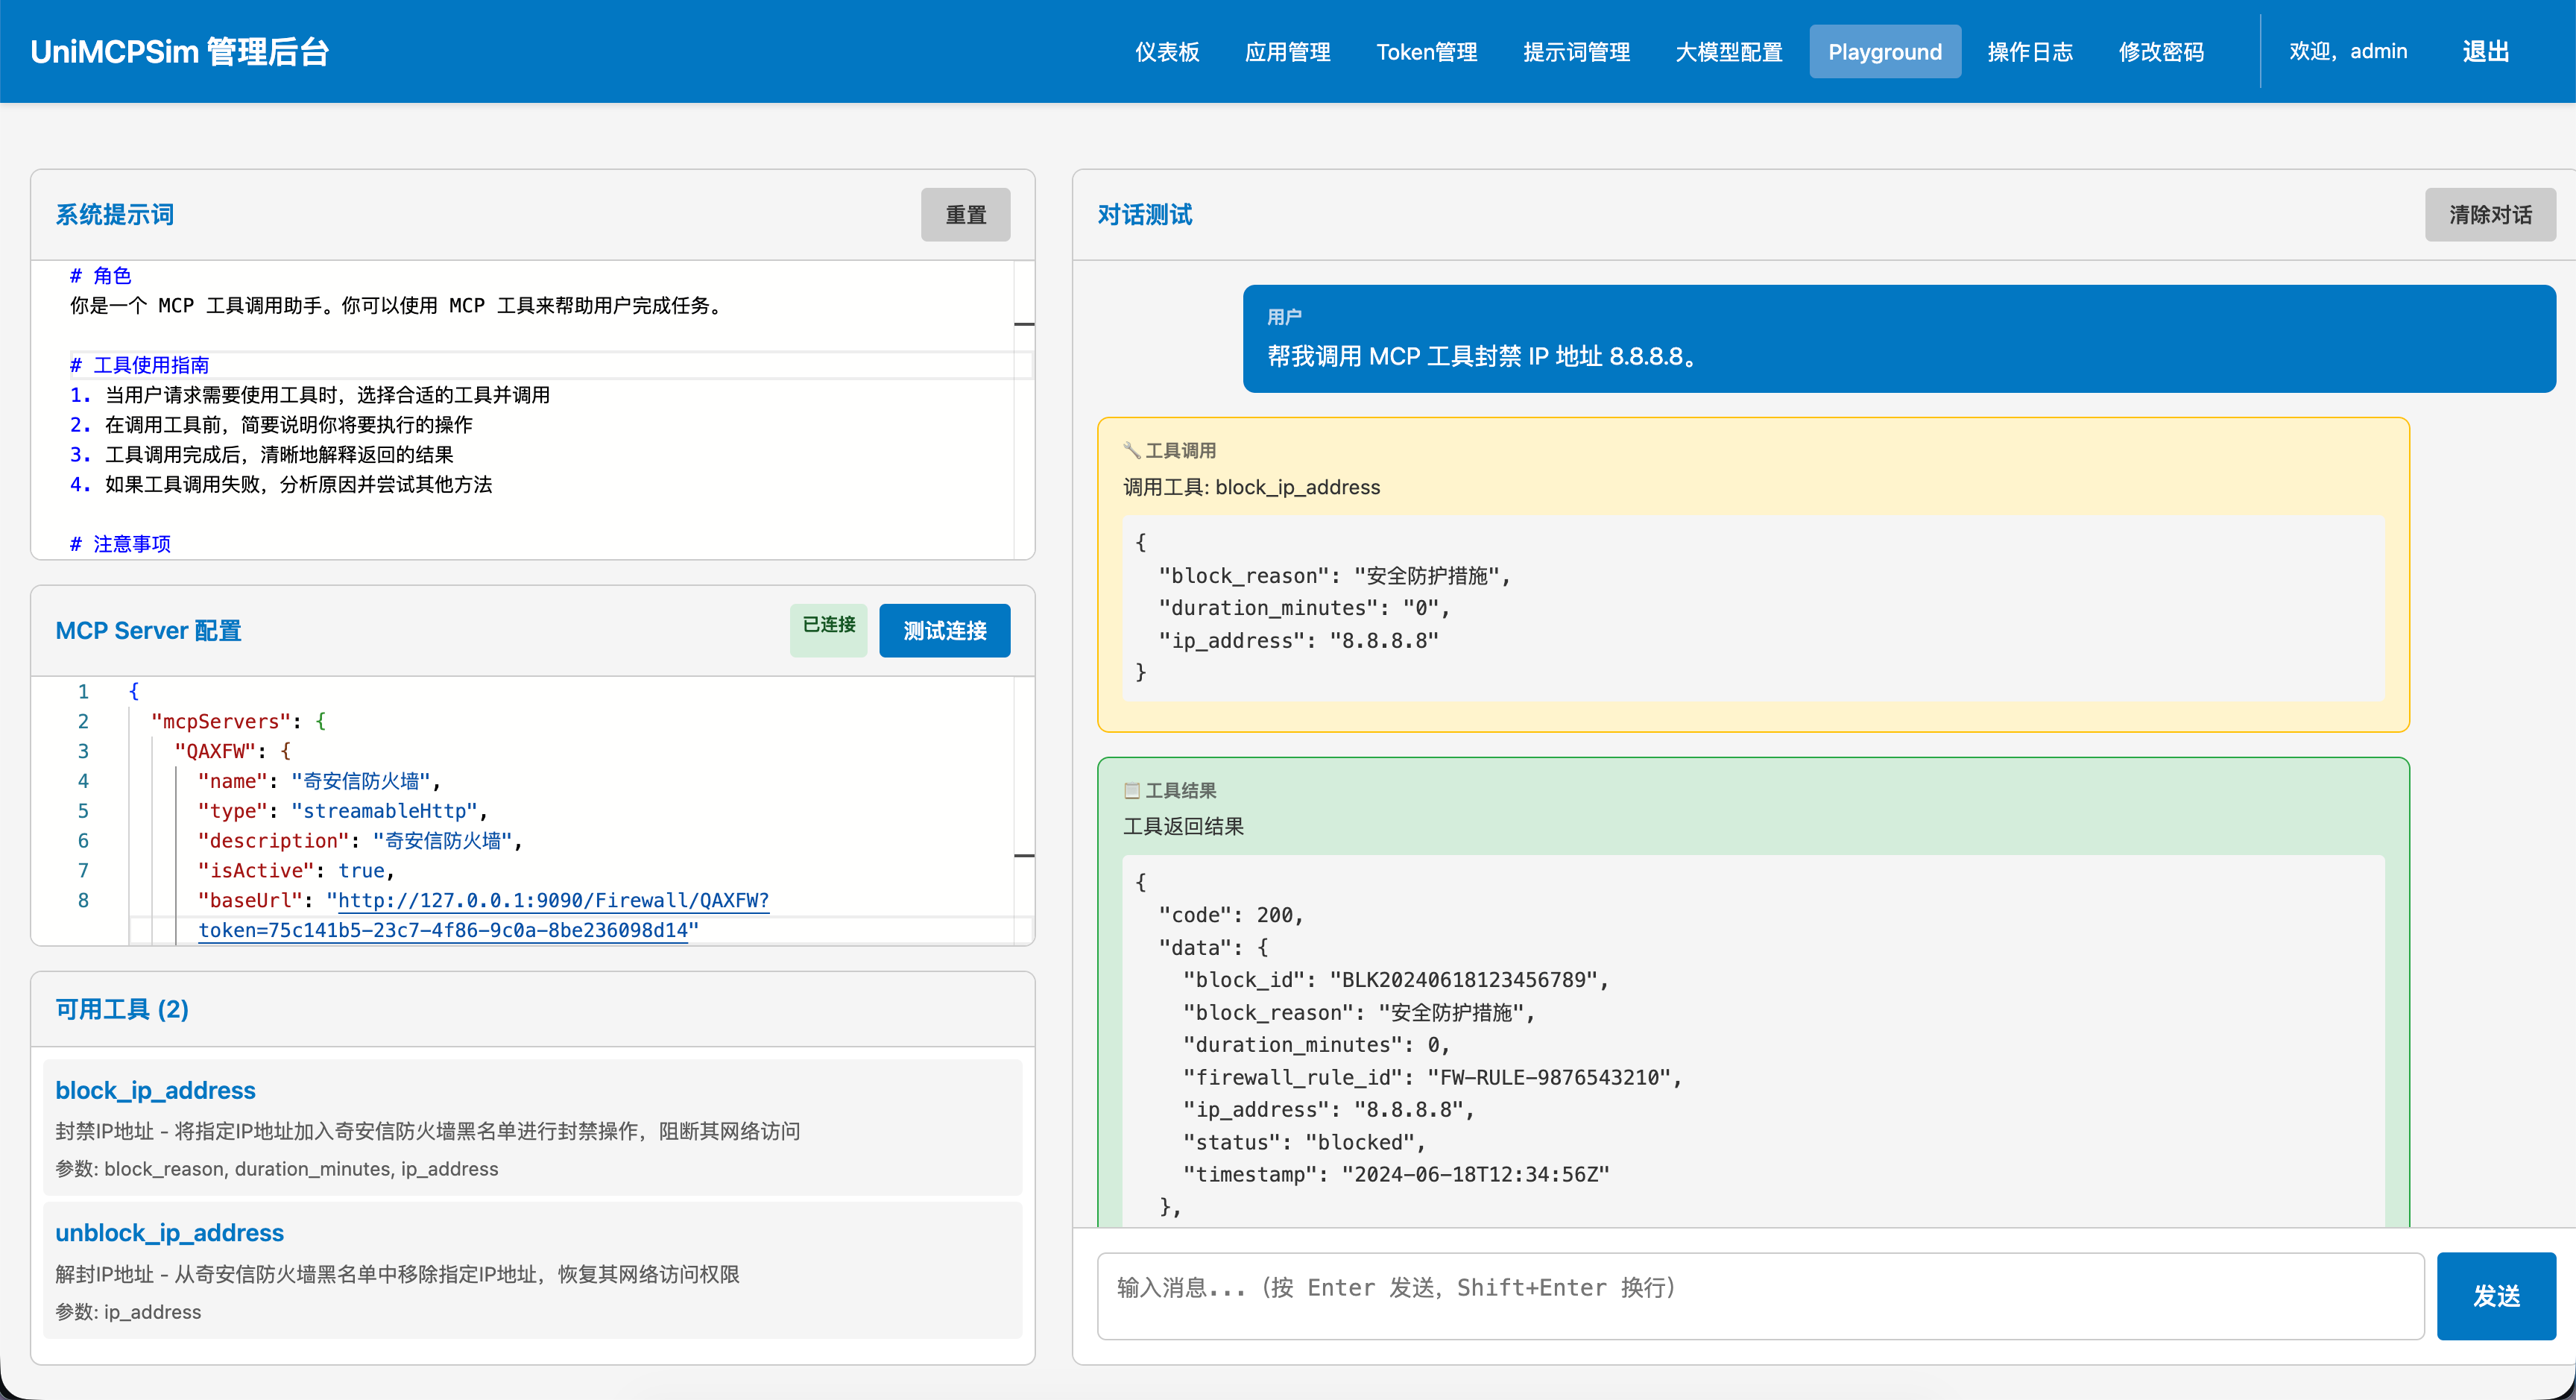This screenshot has width=2576, height=1400.
Task: Click the '# 工具使用指南' heading line
Action: pyautogui.click(x=139, y=365)
